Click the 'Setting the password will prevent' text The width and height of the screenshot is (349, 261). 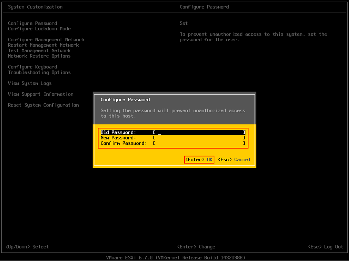(x=173, y=113)
